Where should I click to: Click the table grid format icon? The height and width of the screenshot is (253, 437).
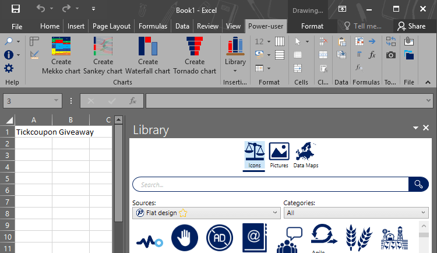click(x=259, y=68)
